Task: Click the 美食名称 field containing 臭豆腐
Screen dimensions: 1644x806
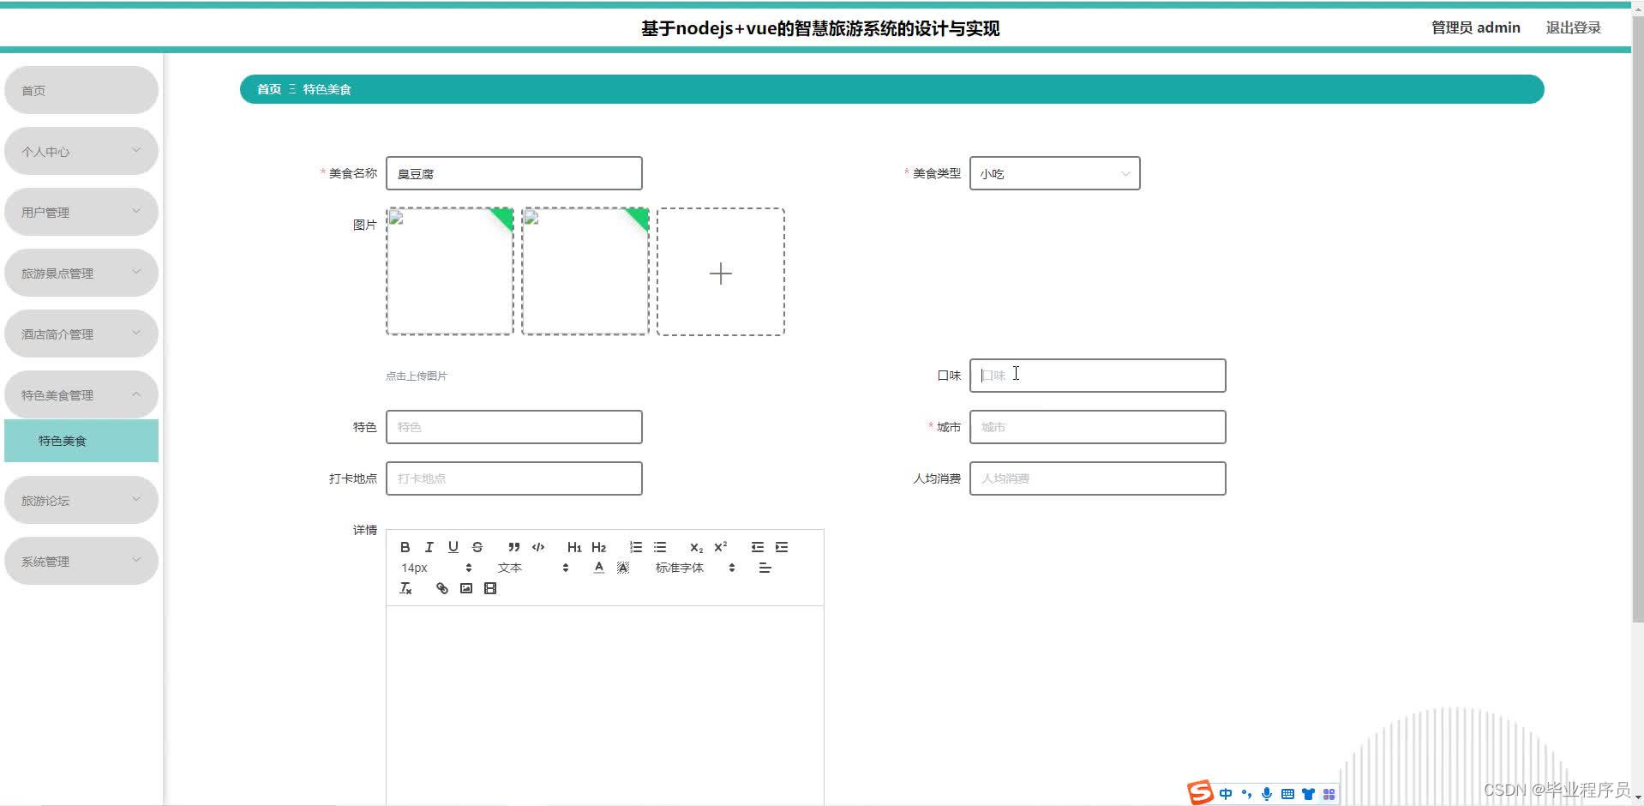Action: (514, 173)
